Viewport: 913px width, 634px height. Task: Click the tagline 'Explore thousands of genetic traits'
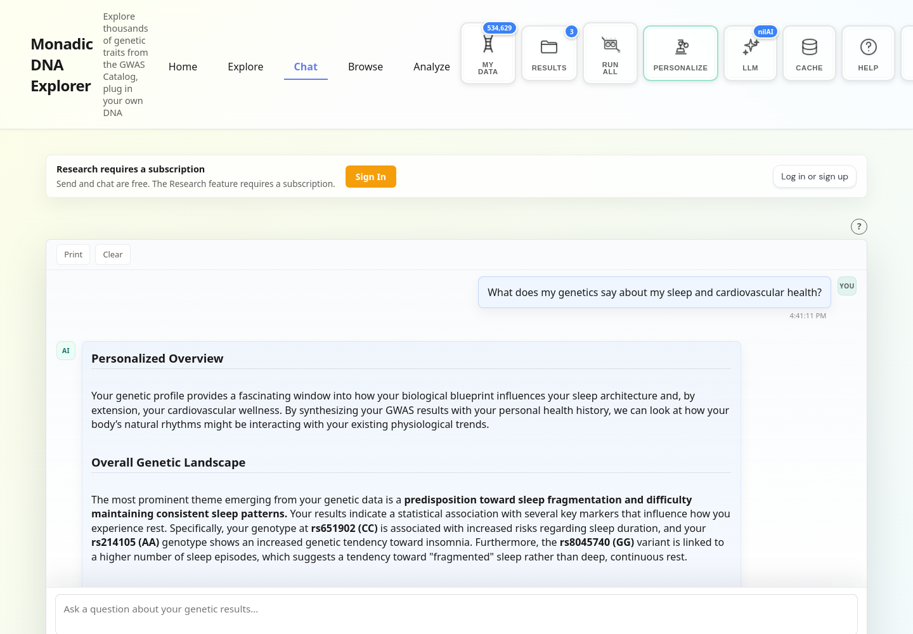126,65
